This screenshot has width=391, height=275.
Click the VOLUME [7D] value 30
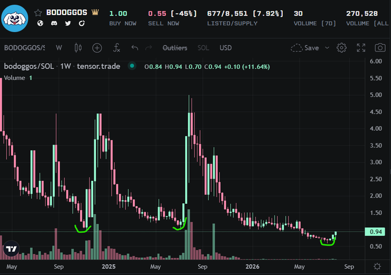(x=298, y=13)
